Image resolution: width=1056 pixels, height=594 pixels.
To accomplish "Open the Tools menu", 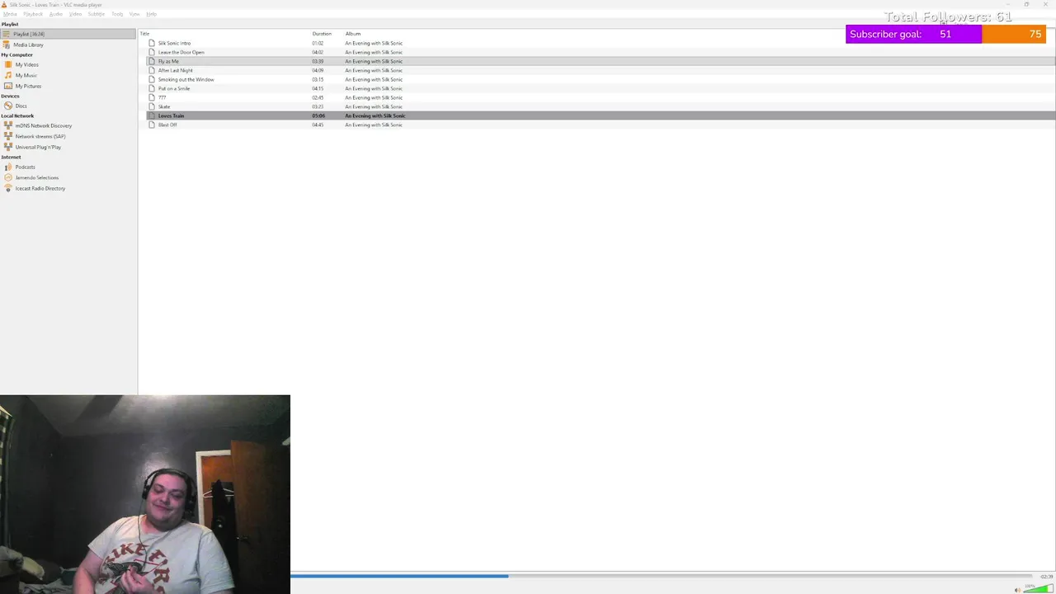I will [x=117, y=14].
